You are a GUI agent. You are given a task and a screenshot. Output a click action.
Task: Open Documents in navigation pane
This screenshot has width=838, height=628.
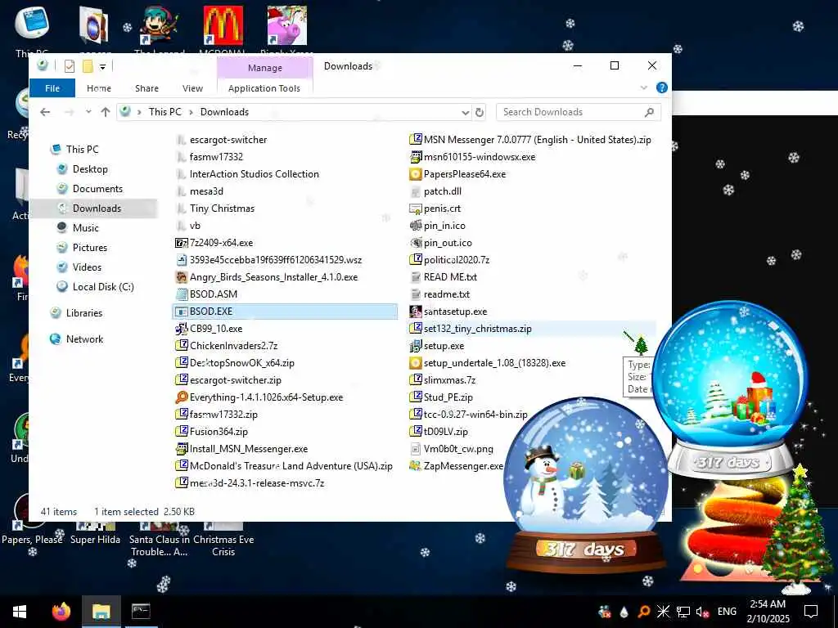coord(98,189)
